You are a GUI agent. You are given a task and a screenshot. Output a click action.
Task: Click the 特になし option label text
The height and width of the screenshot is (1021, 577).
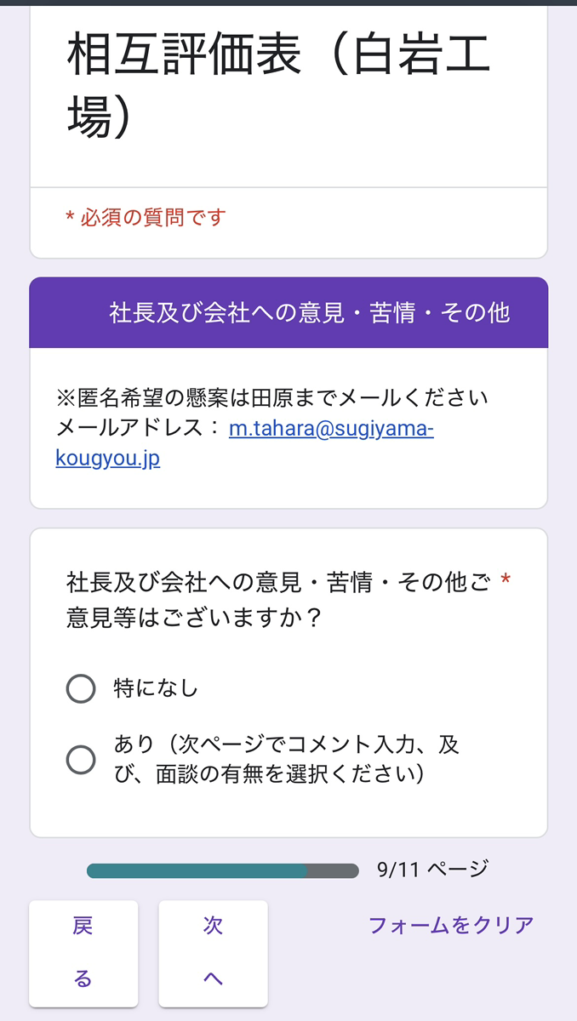pyautogui.click(x=156, y=688)
